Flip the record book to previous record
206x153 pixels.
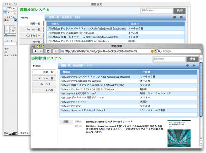pos(7,30)
